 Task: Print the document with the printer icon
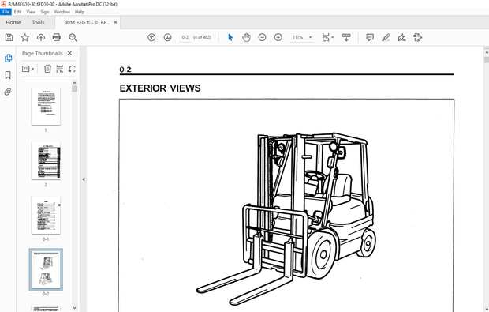(x=57, y=37)
